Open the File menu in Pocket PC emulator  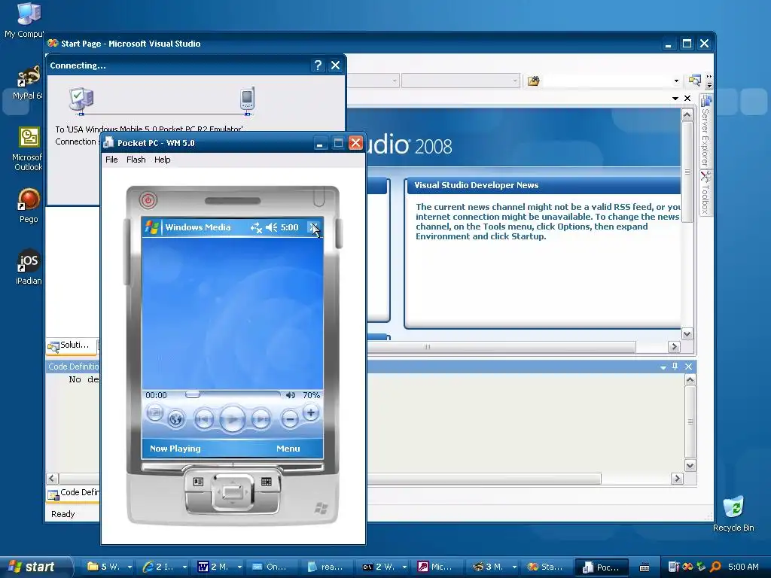click(111, 160)
